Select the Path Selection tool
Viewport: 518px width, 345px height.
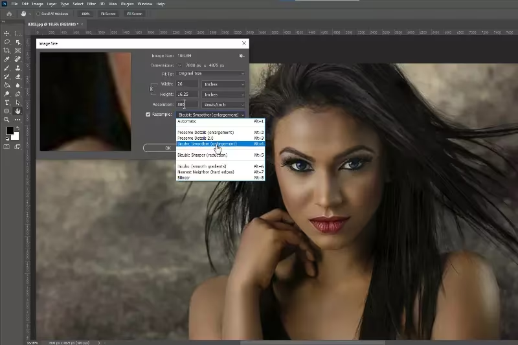coord(18,103)
